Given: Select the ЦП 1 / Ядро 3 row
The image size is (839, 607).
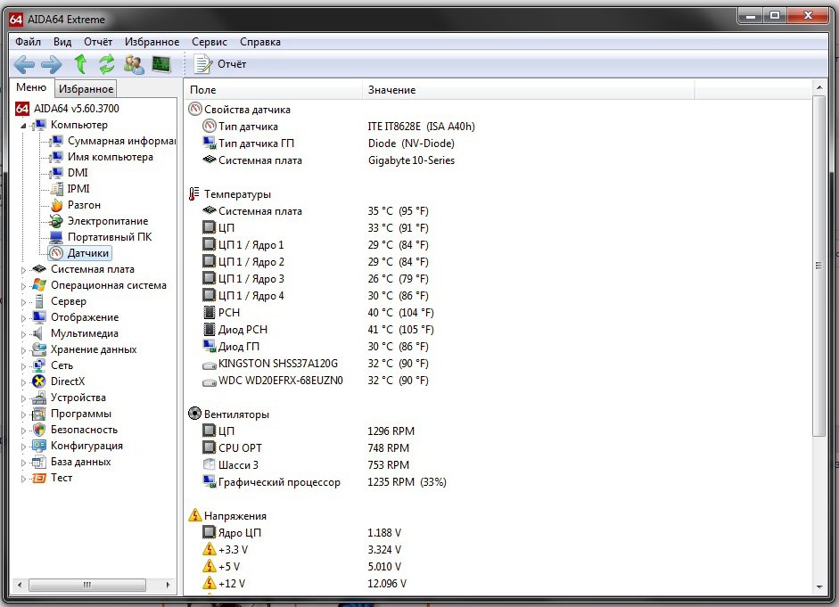Looking at the screenshot, I should tap(316, 279).
